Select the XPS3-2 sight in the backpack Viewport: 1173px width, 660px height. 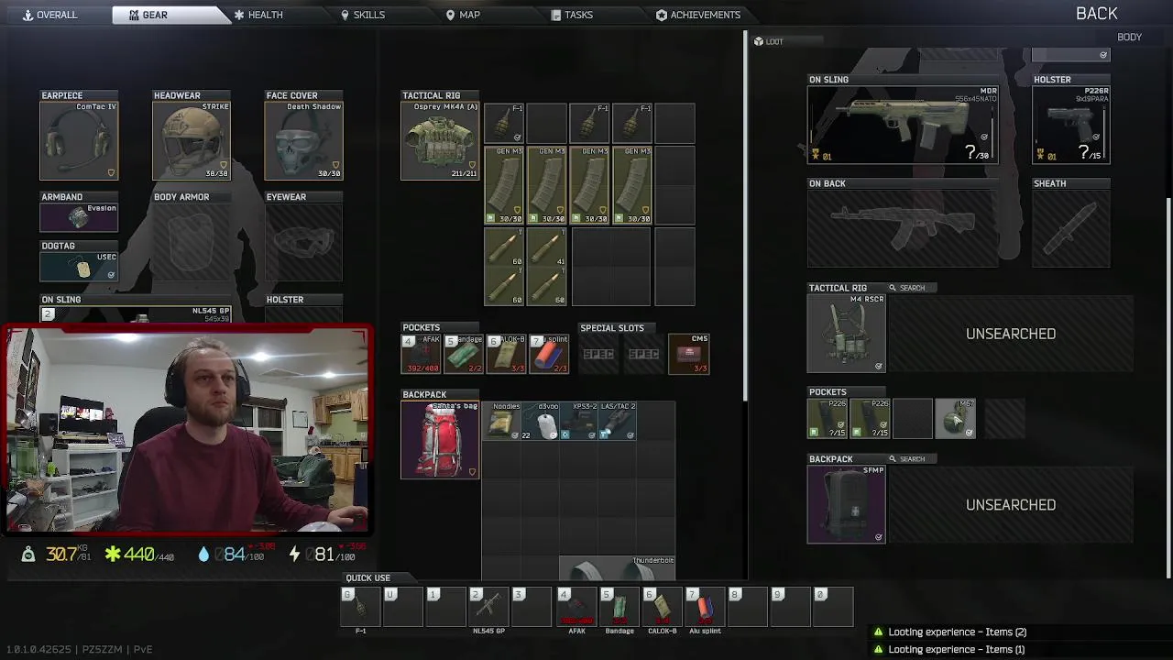580,421
